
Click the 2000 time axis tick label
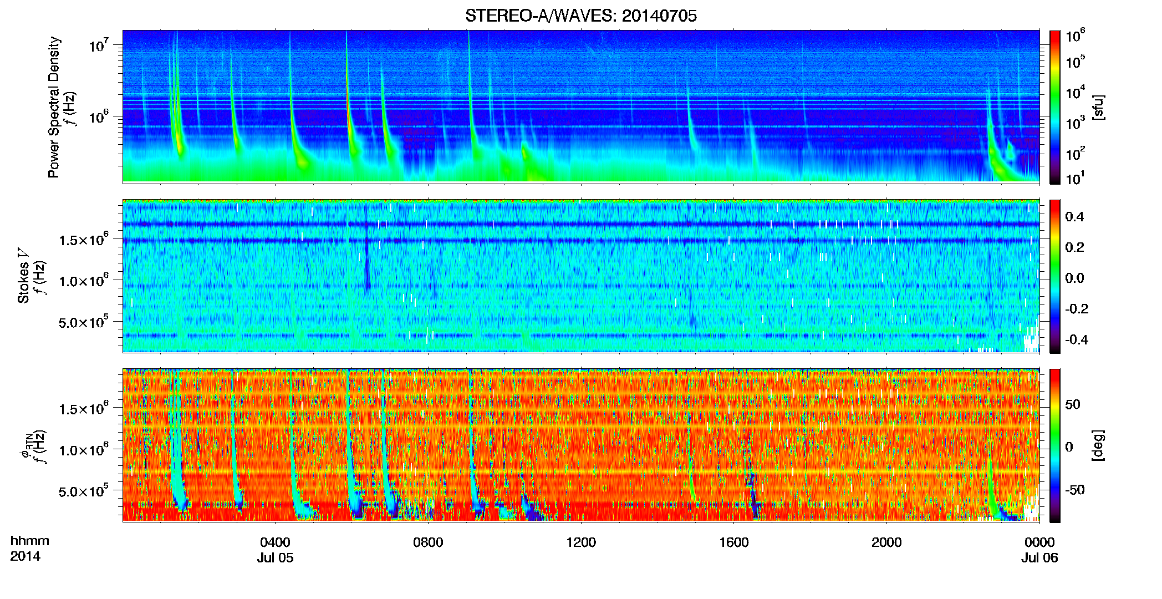(x=886, y=542)
